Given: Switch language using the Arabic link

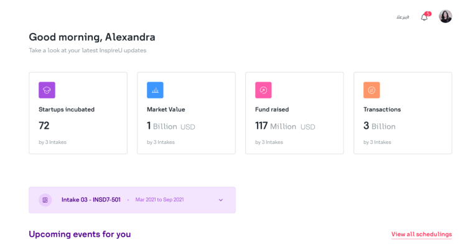Looking at the screenshot, I should click(403, 17).
